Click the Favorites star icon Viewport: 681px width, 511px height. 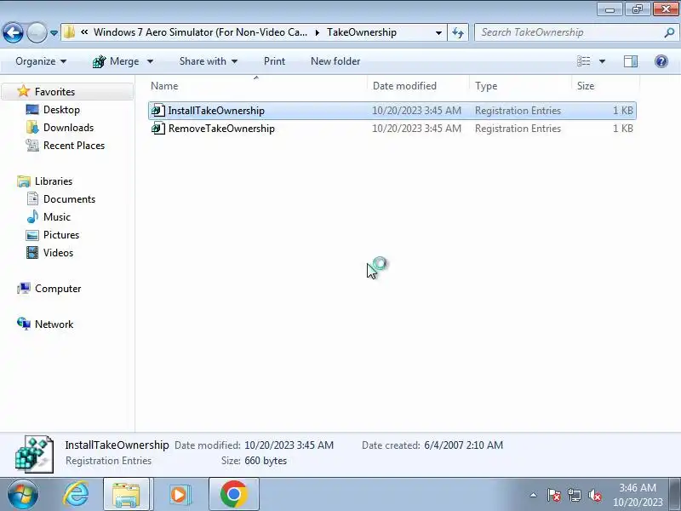point(24,91)
